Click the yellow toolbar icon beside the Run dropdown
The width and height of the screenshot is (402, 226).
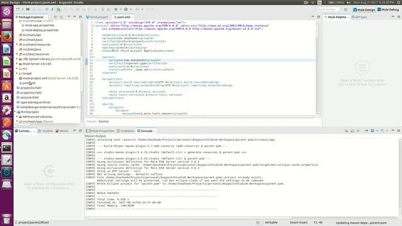click(137, 9)
